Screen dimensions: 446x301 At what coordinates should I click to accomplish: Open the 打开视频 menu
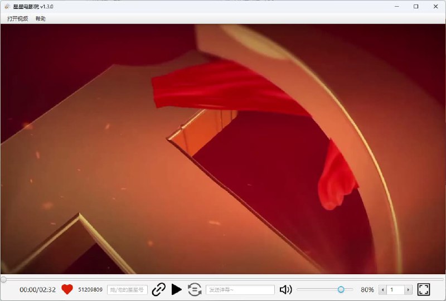click(18, 19)
